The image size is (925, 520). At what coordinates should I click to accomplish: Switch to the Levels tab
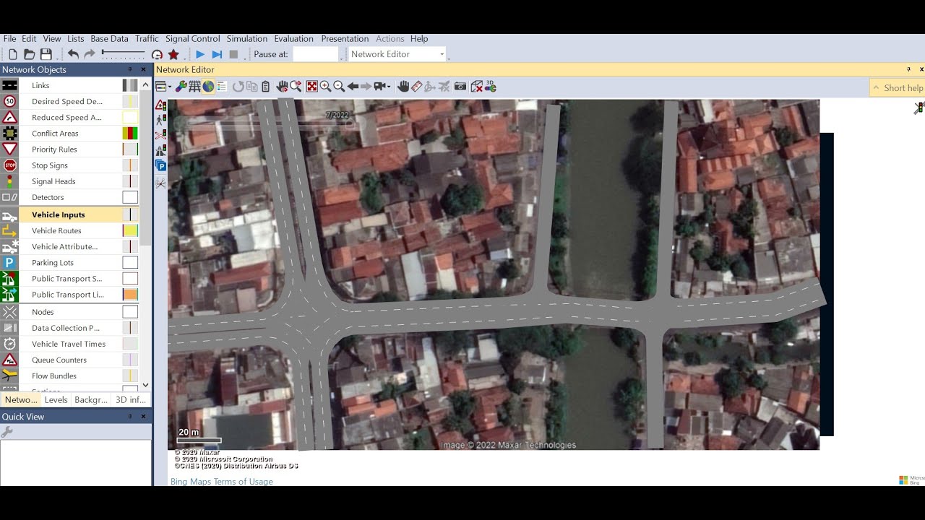(56, 400)
